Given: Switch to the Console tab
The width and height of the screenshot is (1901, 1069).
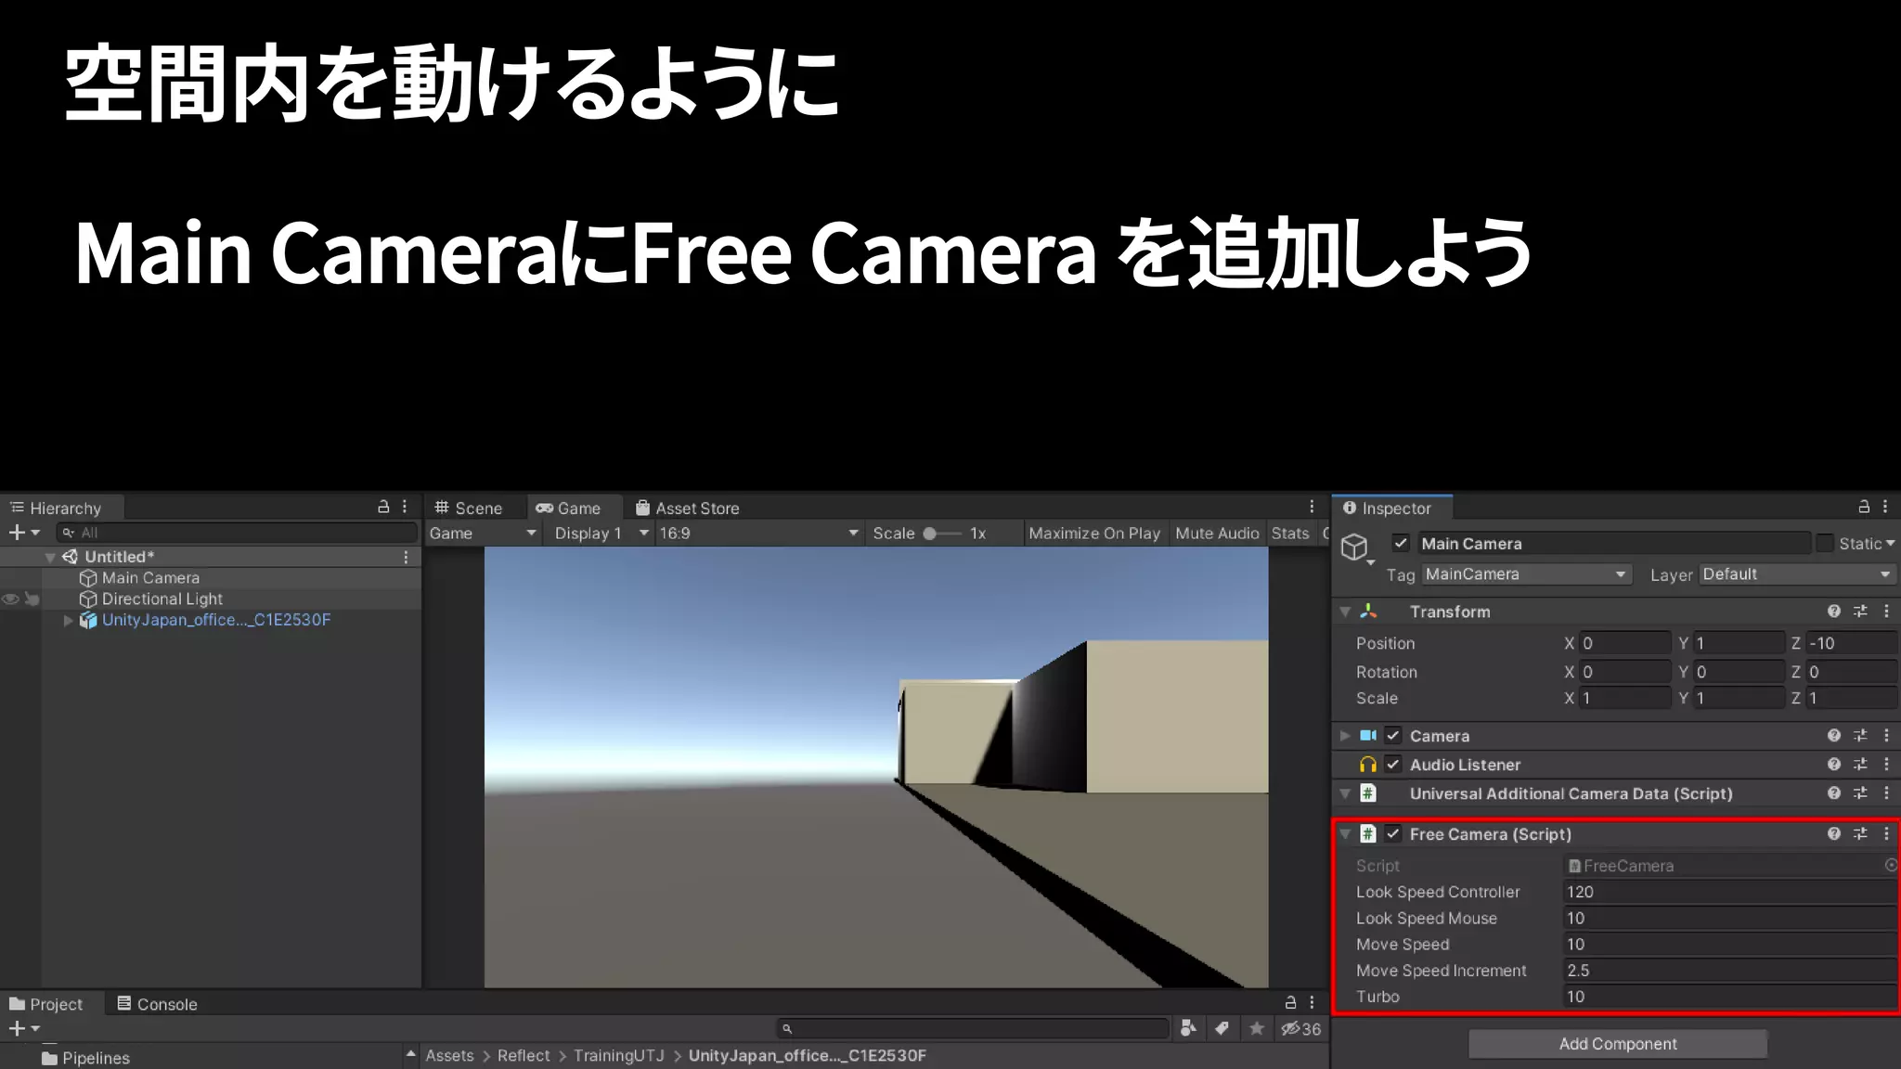Looking at the screenshot, I should coord(157,1004).
